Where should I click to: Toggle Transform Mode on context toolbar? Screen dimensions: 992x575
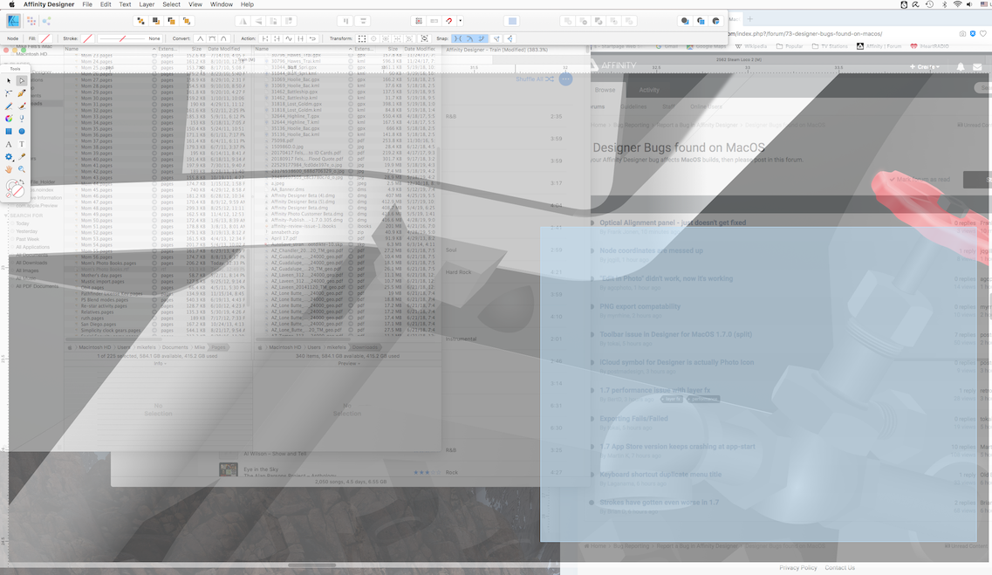click(x=362, y=38)
